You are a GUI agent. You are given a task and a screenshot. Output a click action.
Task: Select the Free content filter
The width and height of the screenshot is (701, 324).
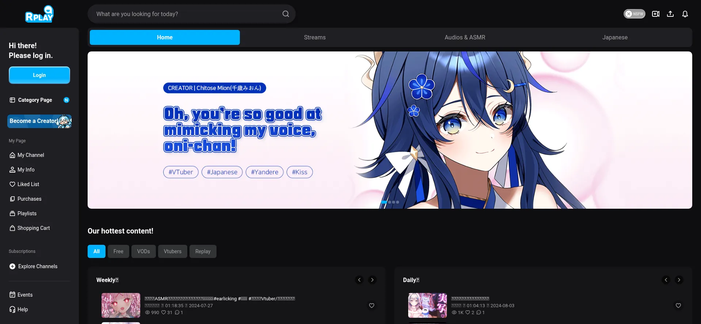[118, 251]
